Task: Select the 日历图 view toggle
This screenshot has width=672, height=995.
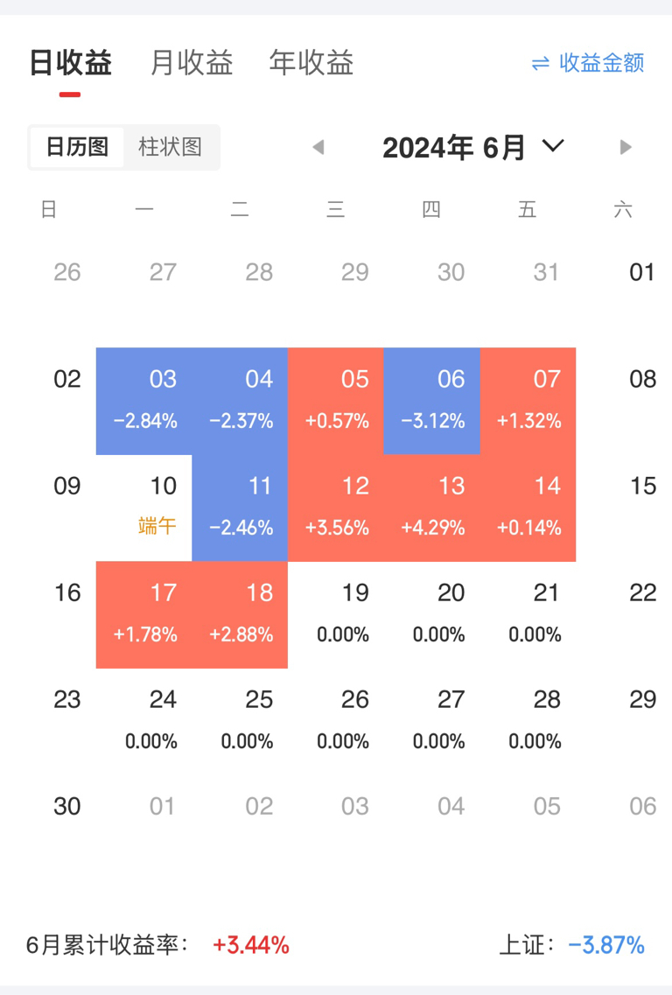Action: 77,147
